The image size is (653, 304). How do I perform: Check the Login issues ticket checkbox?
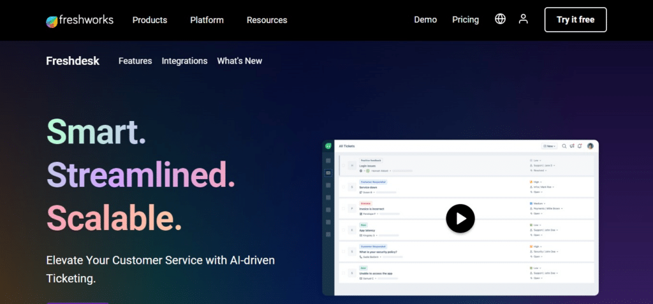pos(343,166)
